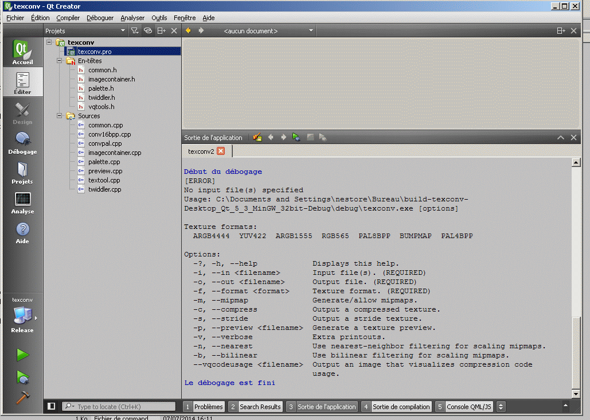Screen dimensions: 590x420
Task: Select convpal.cpp source file
Action: (105, 143)
